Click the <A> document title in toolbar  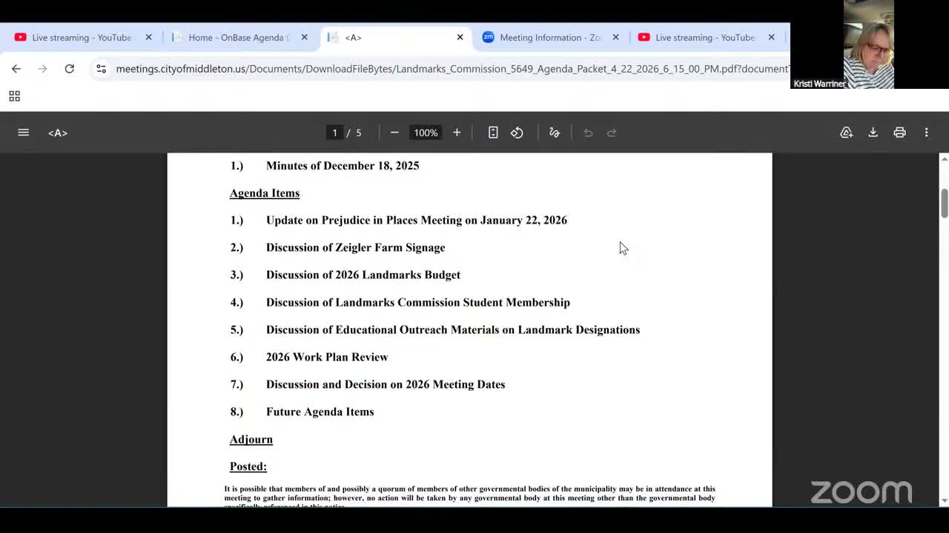[58, 133]
